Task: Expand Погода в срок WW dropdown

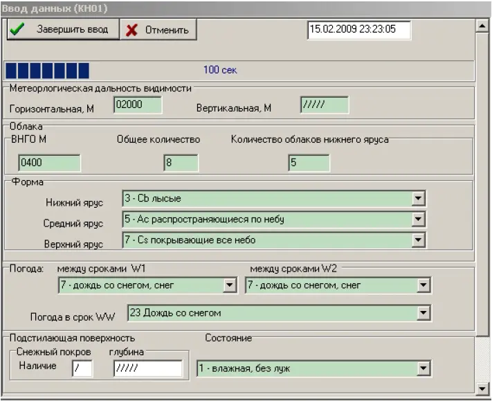Action: point(423,313)
